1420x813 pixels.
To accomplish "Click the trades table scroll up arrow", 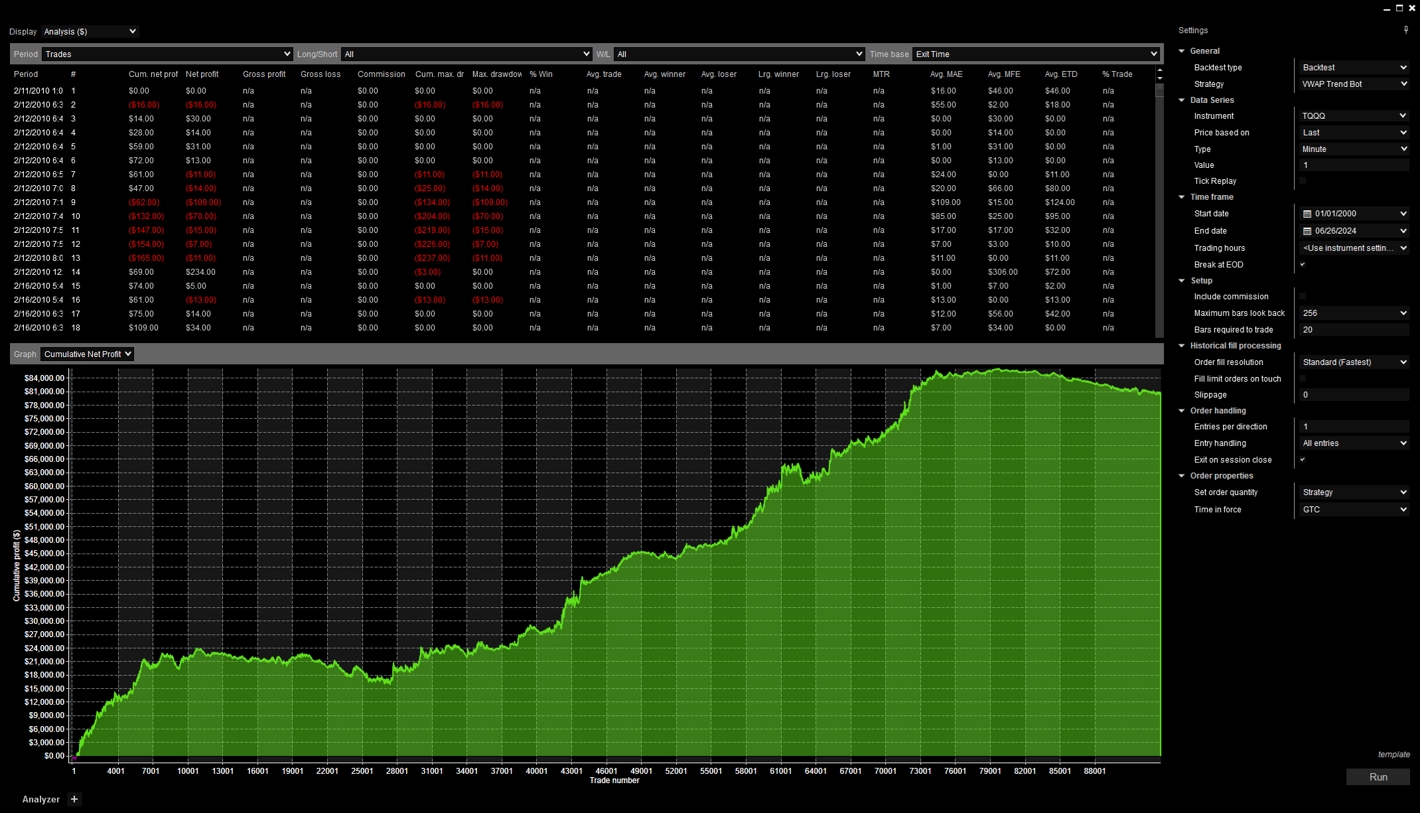I will tap(1160, 70).
